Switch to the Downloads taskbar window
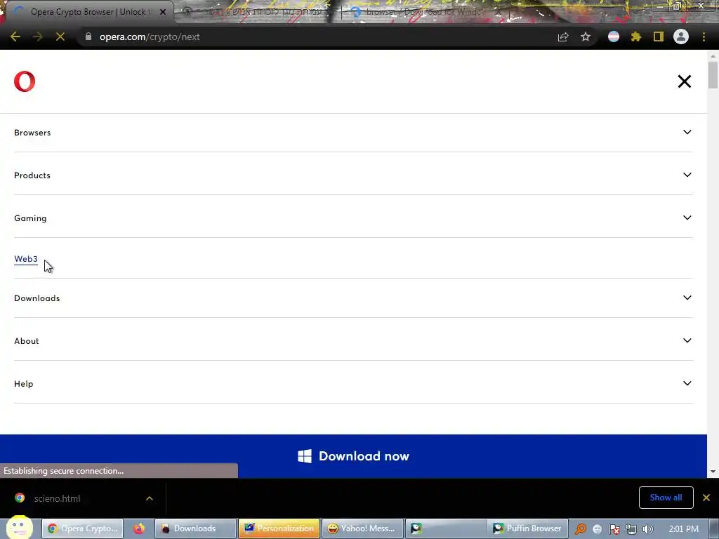The width and height of the screenshot is (719, 539). tap(195, 528)
